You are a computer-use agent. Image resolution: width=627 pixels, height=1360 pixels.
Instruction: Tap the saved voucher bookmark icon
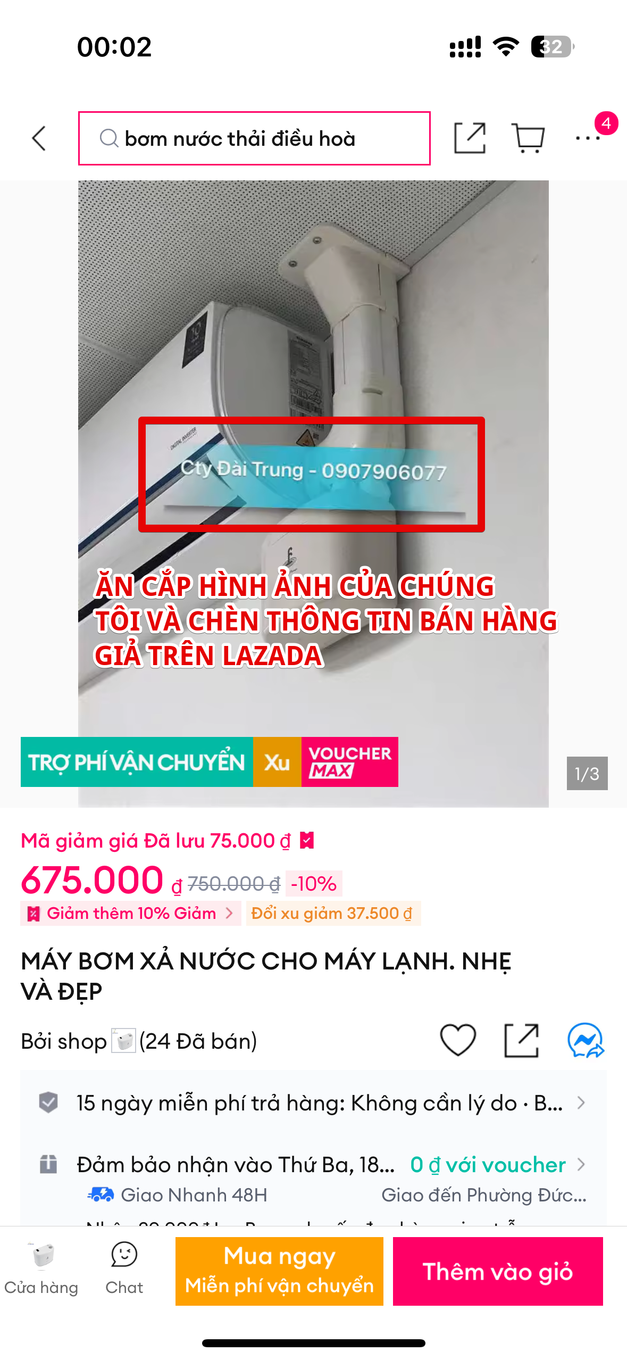(x=307, y=841)
